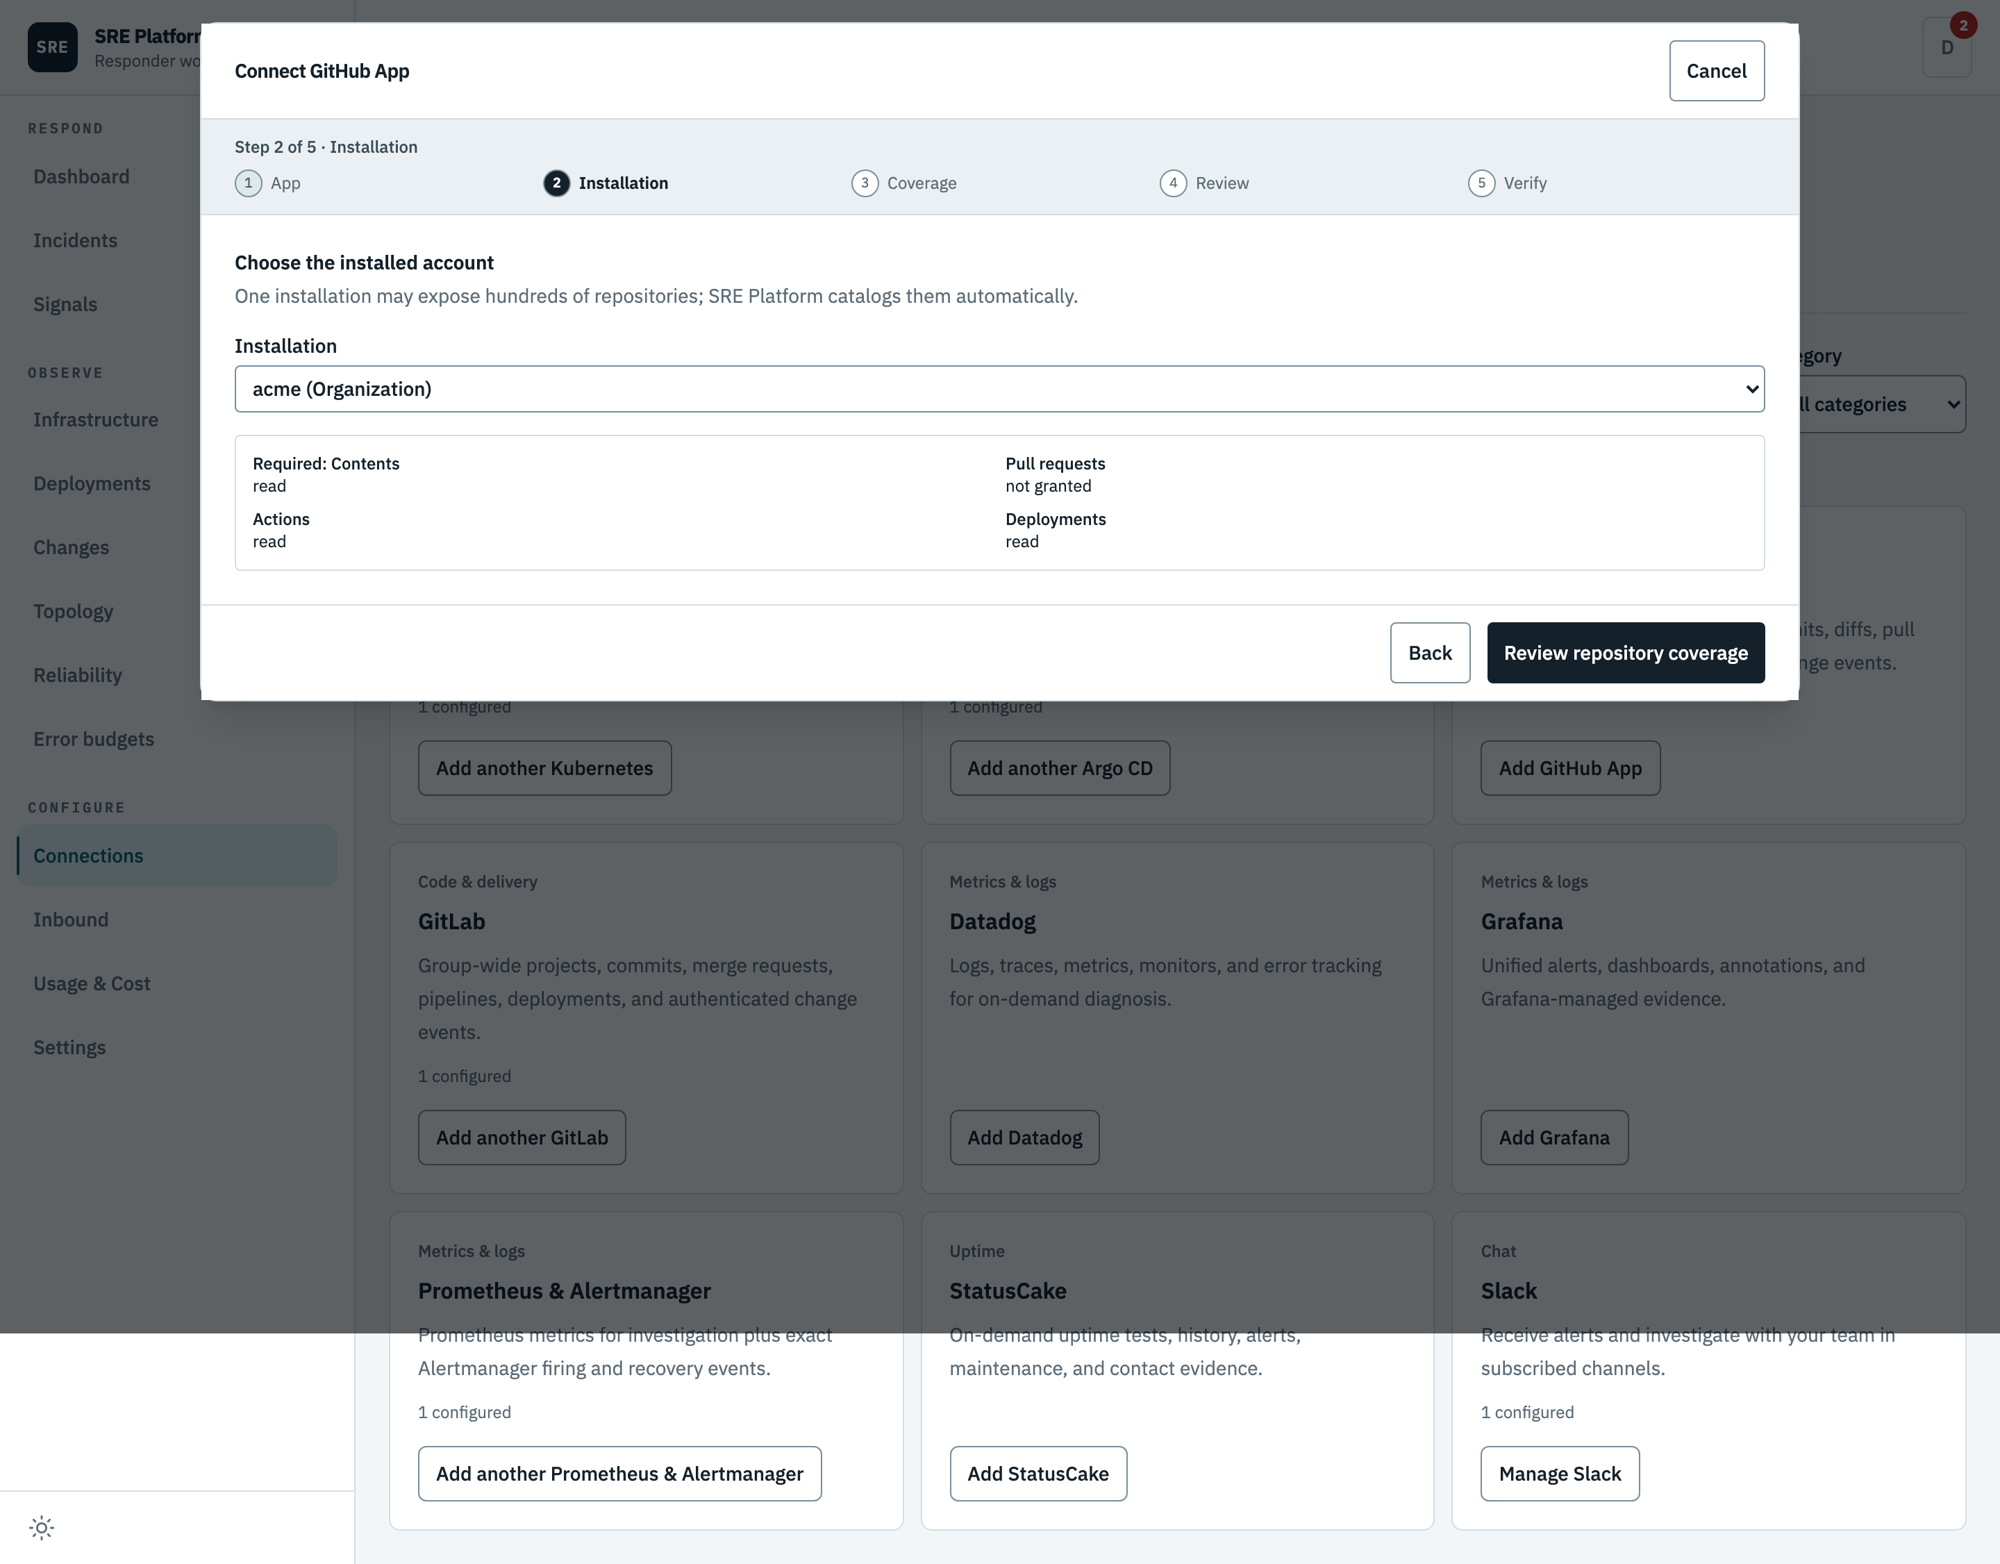
Task: Click 'Actions' permission label
Action: (281, 519)
